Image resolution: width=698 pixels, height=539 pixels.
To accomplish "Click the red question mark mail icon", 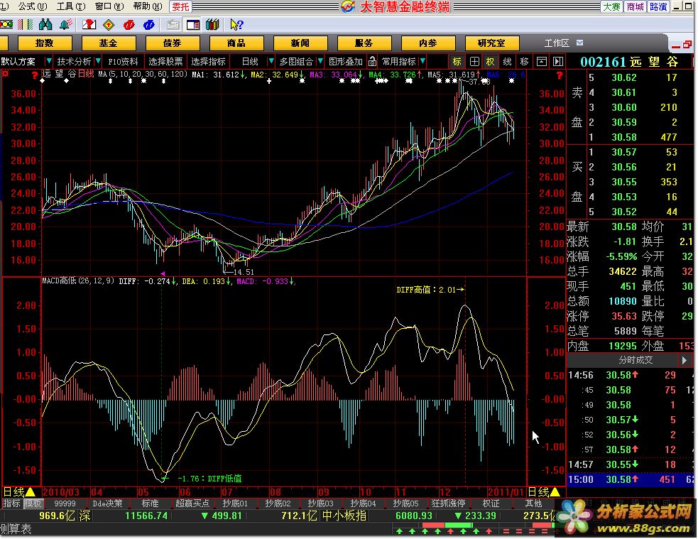I will tap(89, 24).
